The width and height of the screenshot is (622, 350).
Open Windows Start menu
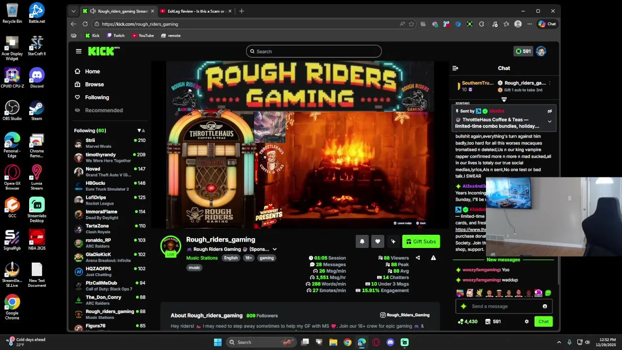218,342
